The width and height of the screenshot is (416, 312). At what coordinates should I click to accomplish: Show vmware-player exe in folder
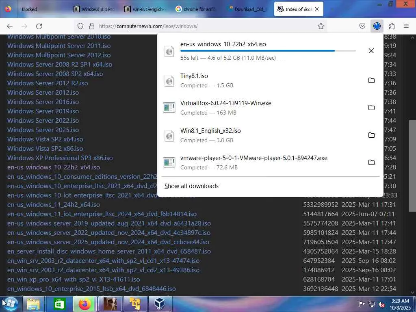pyautogui.click(x=371, y=162)
